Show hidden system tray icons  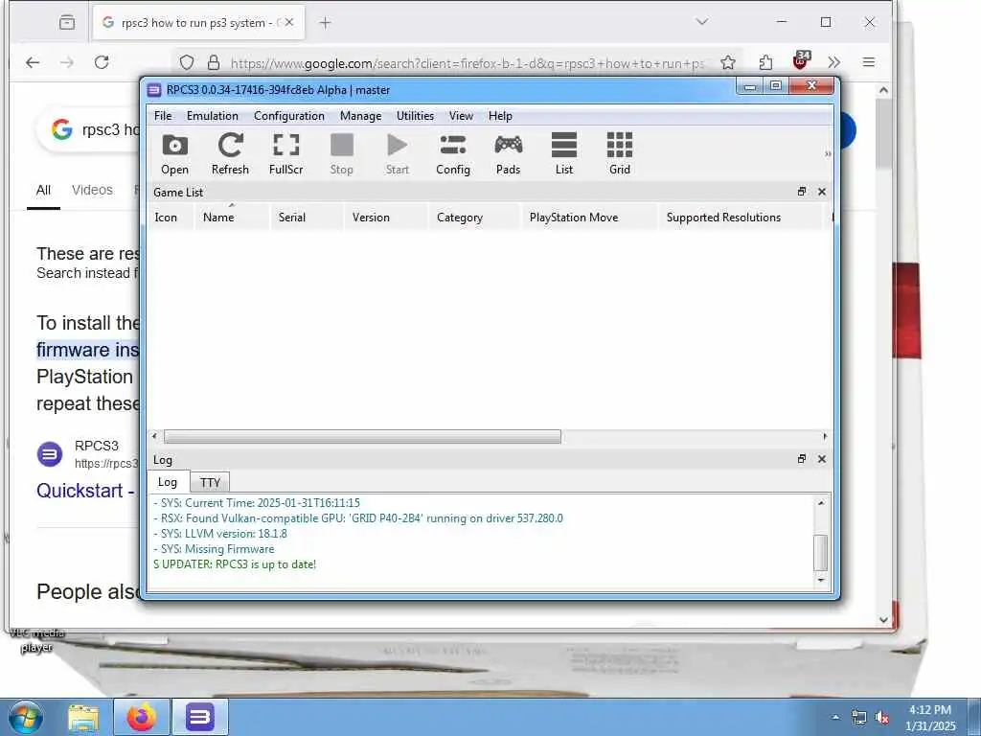click(x=835, y=717)
